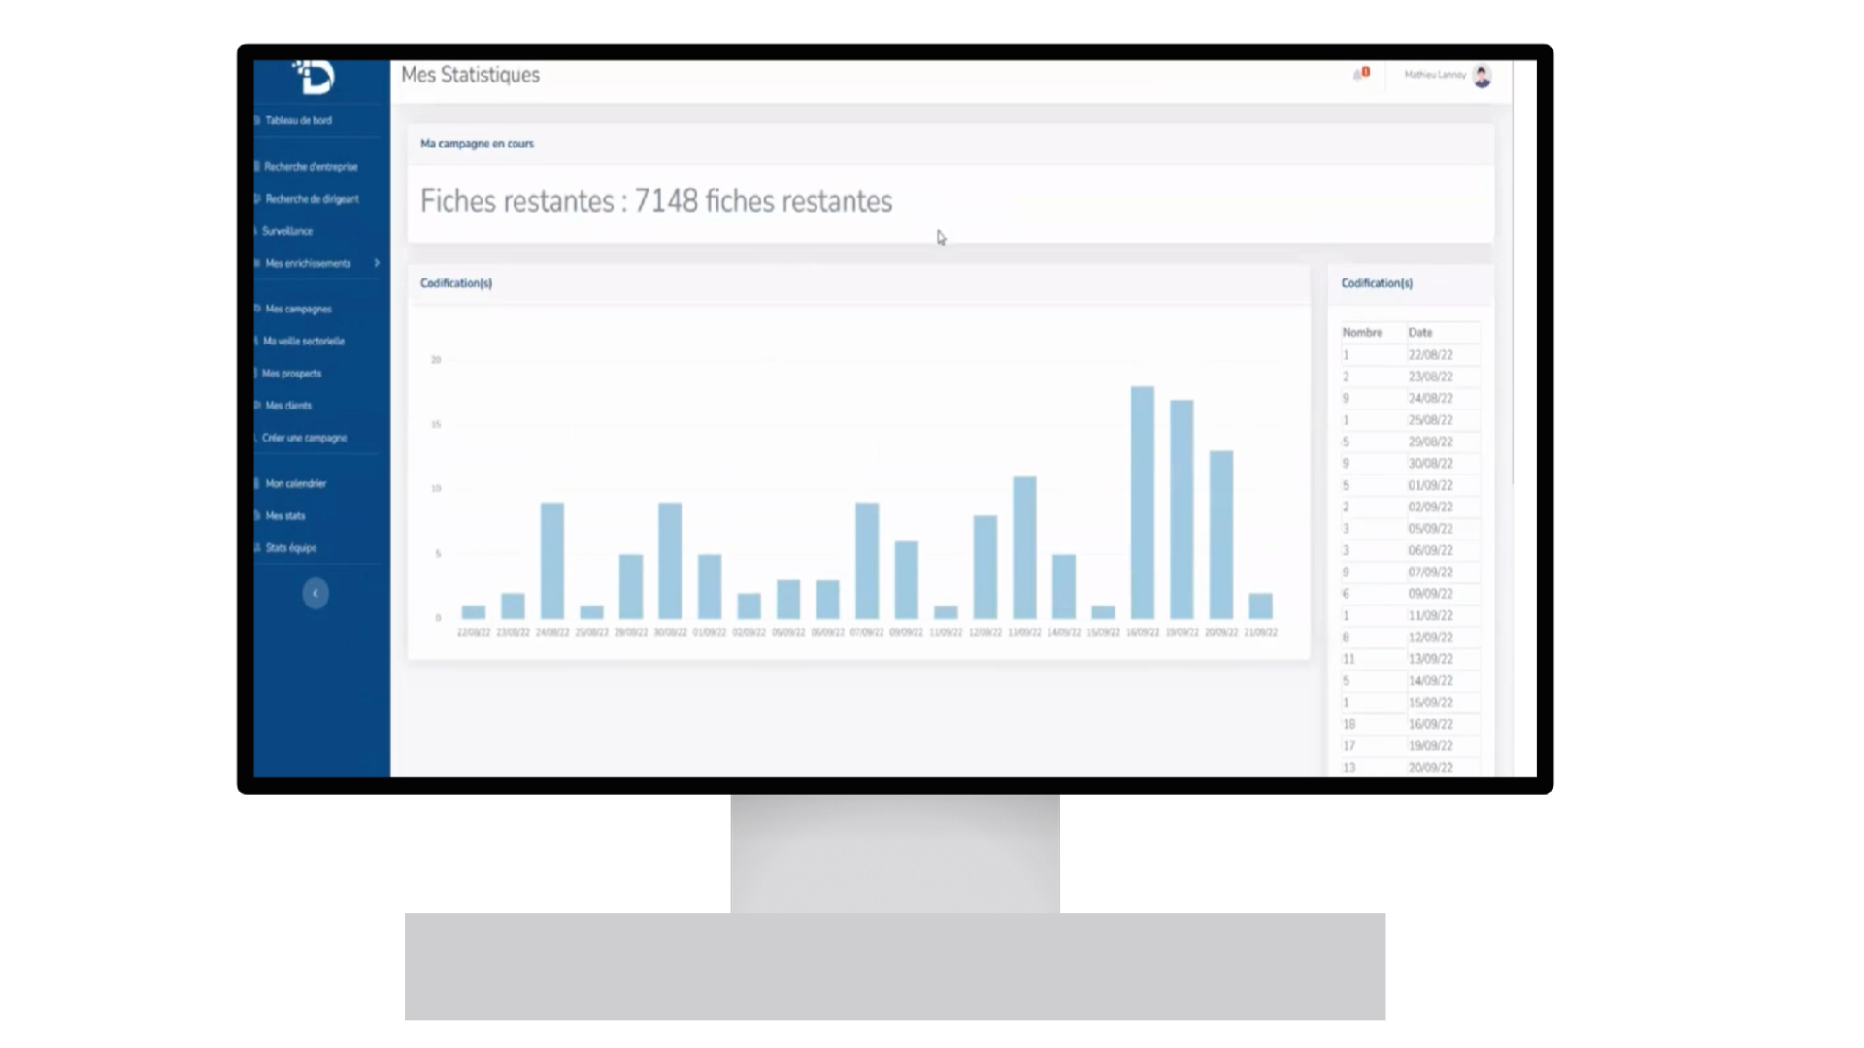Click the chart panel Codification(s) heading

point(456,283)
